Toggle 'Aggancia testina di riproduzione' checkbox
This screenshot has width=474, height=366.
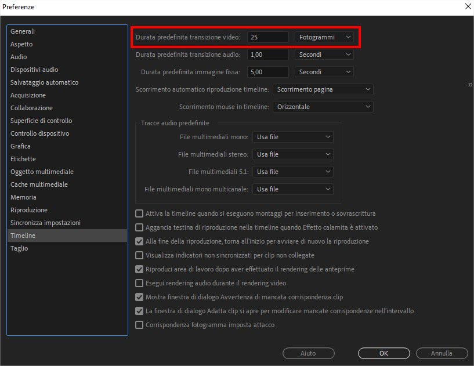coord(139,227)
